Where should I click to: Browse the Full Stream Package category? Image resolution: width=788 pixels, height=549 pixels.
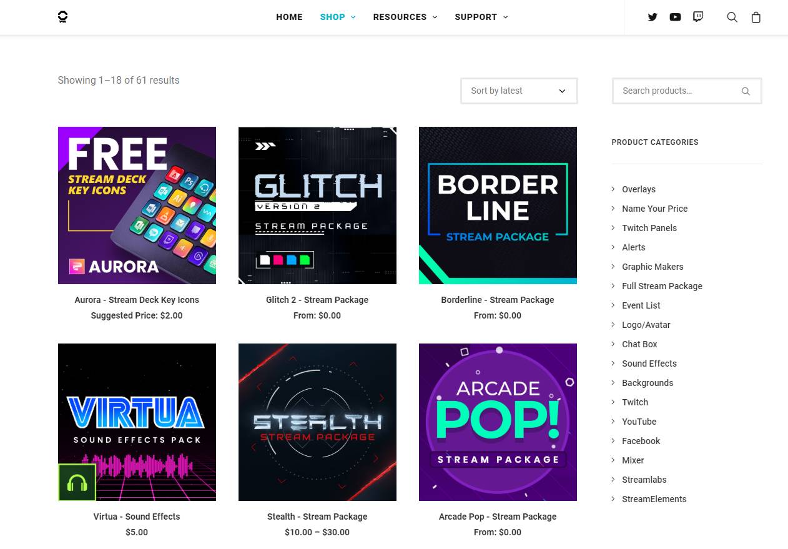coord(662,286)
